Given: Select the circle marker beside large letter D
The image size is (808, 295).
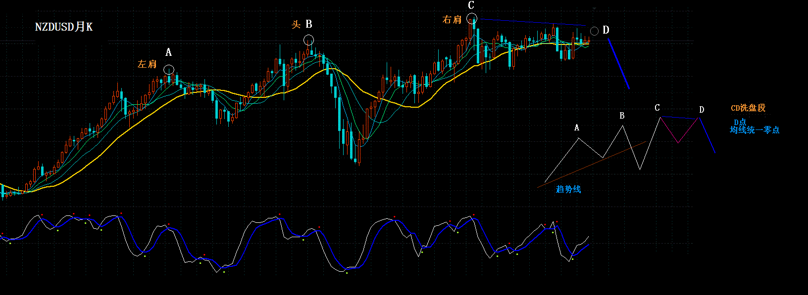Looking at the screenshot, I should pyautogui.click(x=594, y=31).
